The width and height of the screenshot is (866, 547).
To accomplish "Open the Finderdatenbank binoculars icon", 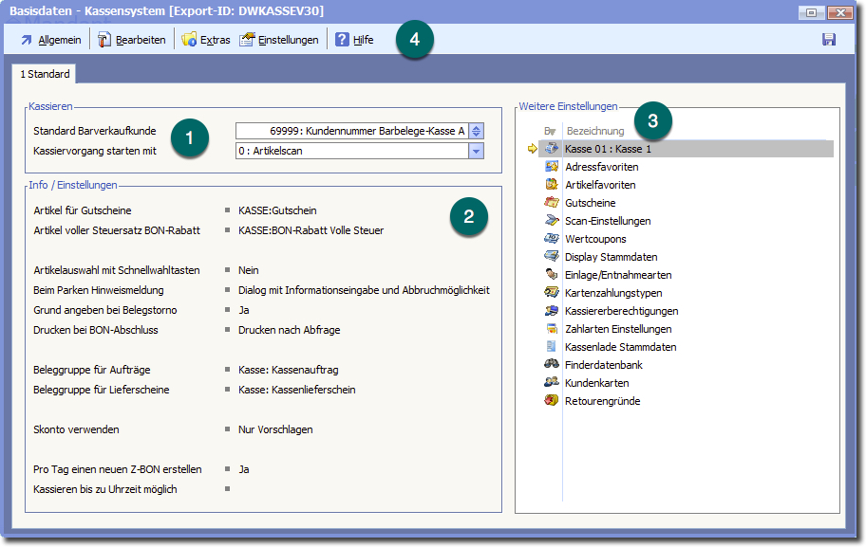I will (x=551, y=365).
